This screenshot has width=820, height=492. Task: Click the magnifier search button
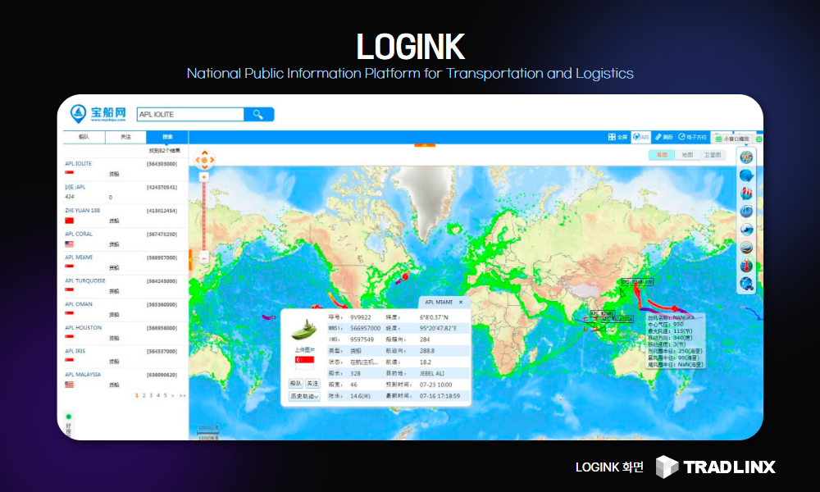point(258,114)
